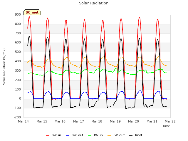This screenshot has height=141, width=188.
Task: Click the 100 y-axis tick label
Action: (18, 89)
